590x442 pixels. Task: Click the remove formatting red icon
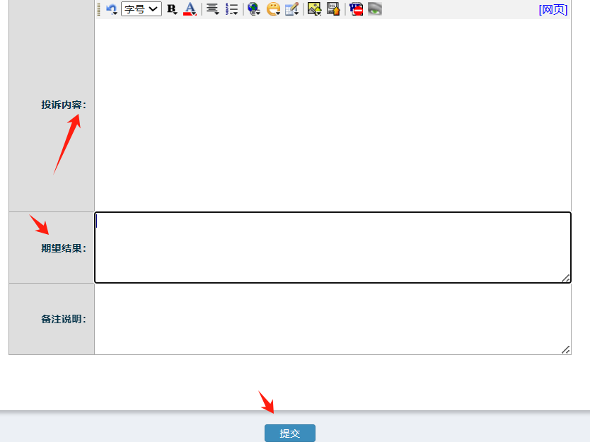tap(356, 9)
